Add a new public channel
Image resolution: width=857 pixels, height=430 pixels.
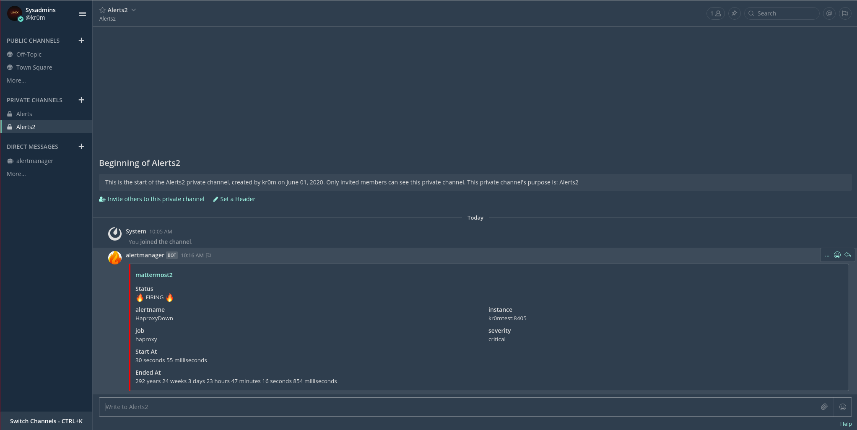81,41
